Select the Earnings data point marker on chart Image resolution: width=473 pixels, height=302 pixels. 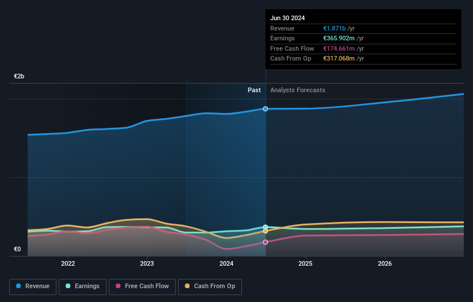click(x=266, y=227)
